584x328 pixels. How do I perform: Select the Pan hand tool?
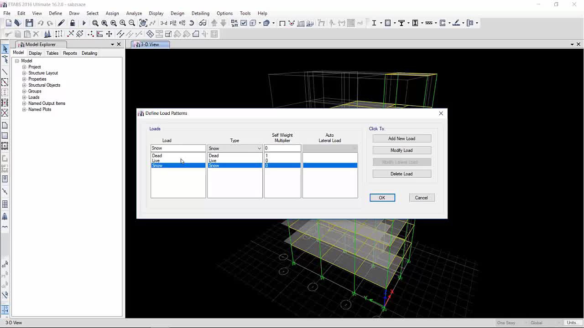[143, 23]
